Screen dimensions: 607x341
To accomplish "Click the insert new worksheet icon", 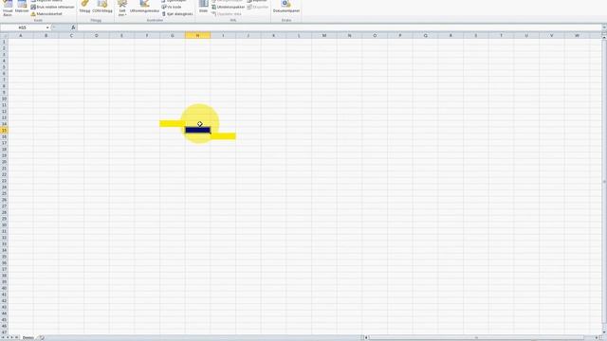I will [42, 338].
